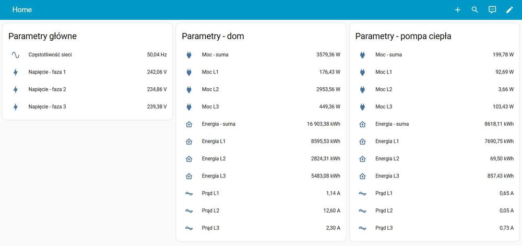The width and height of the screenshot is (522, 246).
Task: Click energy icon beside heat pump Energia - suma
Action: coord(362,124)
